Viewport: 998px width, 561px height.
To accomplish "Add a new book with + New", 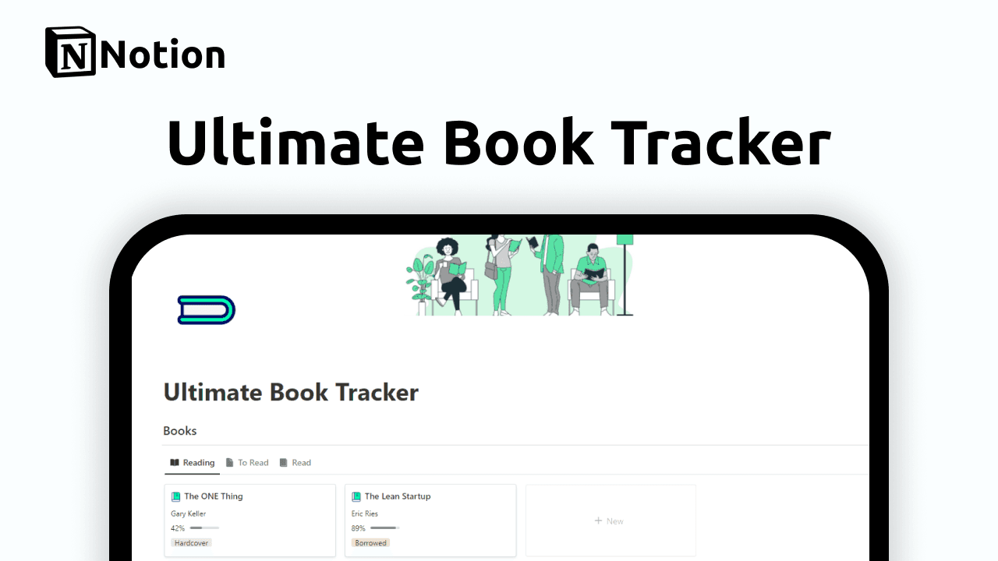I will (610, 520).
